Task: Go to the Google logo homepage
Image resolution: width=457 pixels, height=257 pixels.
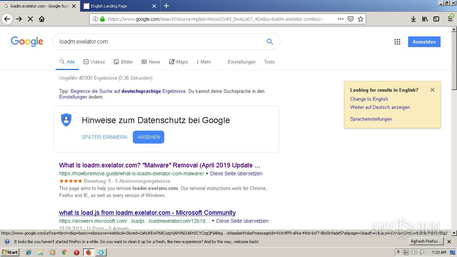Action: pyautogui.click(x=27, y=41)
